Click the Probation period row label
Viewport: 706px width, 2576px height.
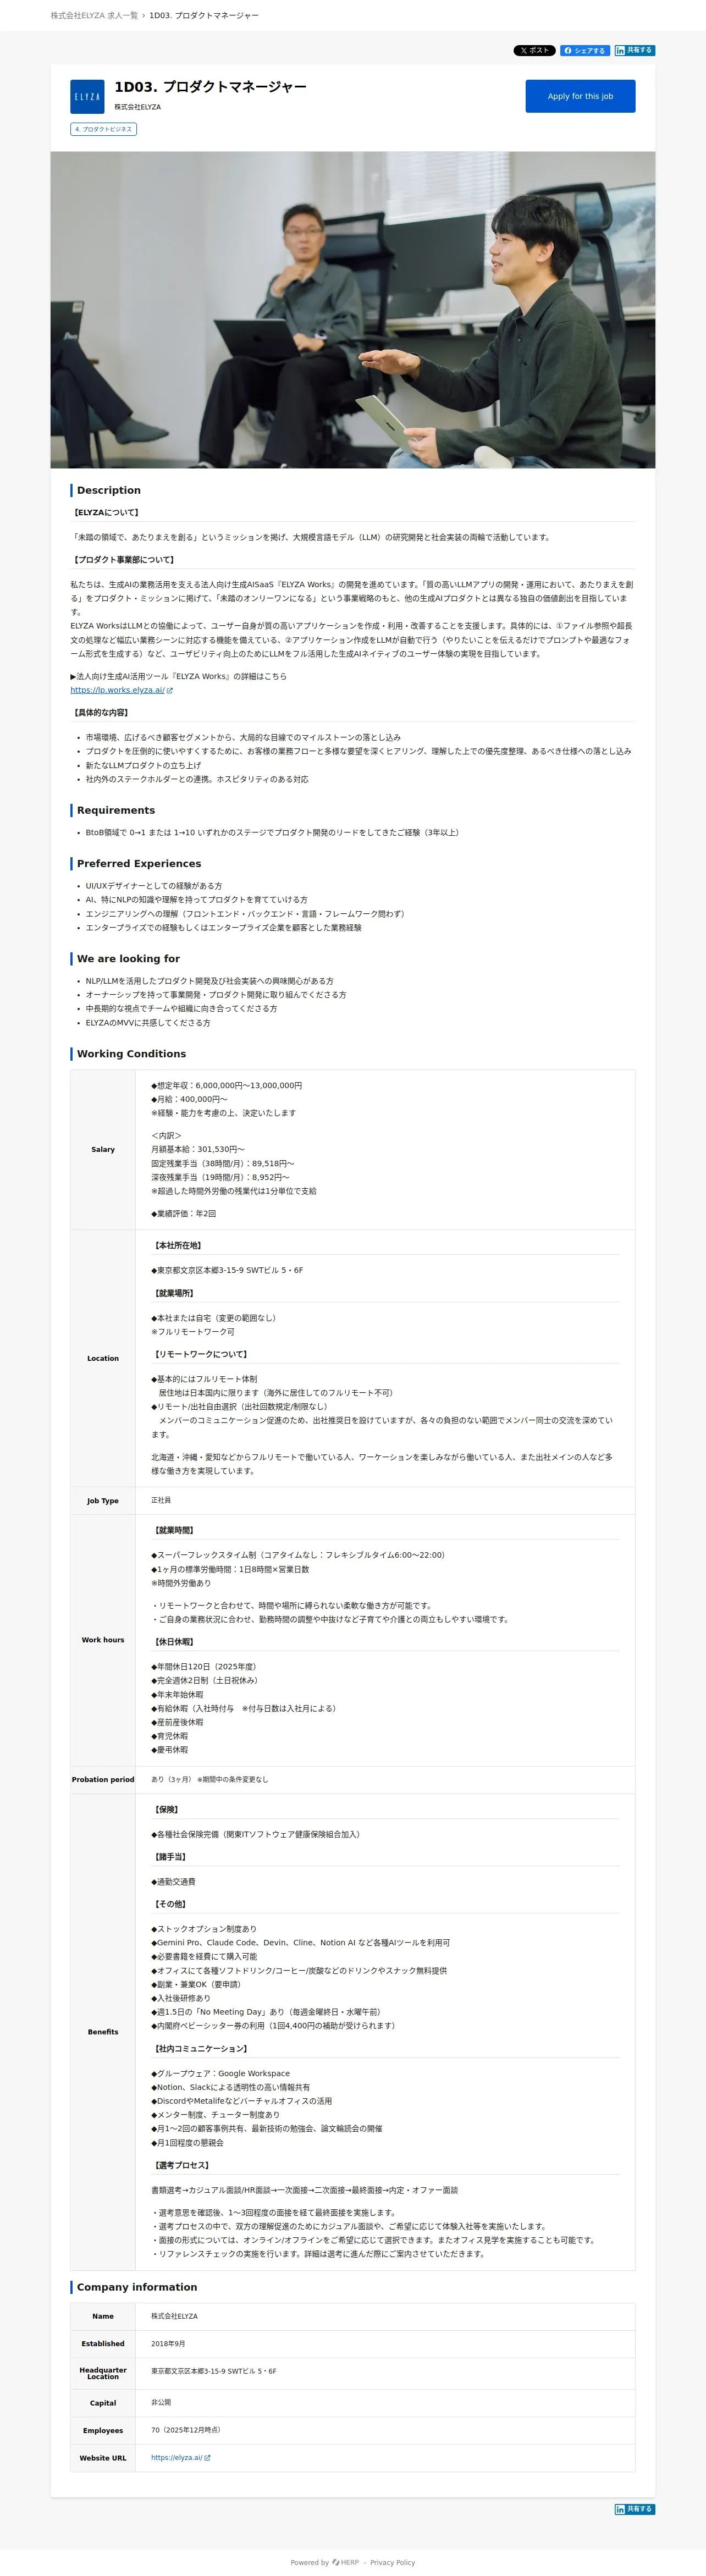[103, 1779]
